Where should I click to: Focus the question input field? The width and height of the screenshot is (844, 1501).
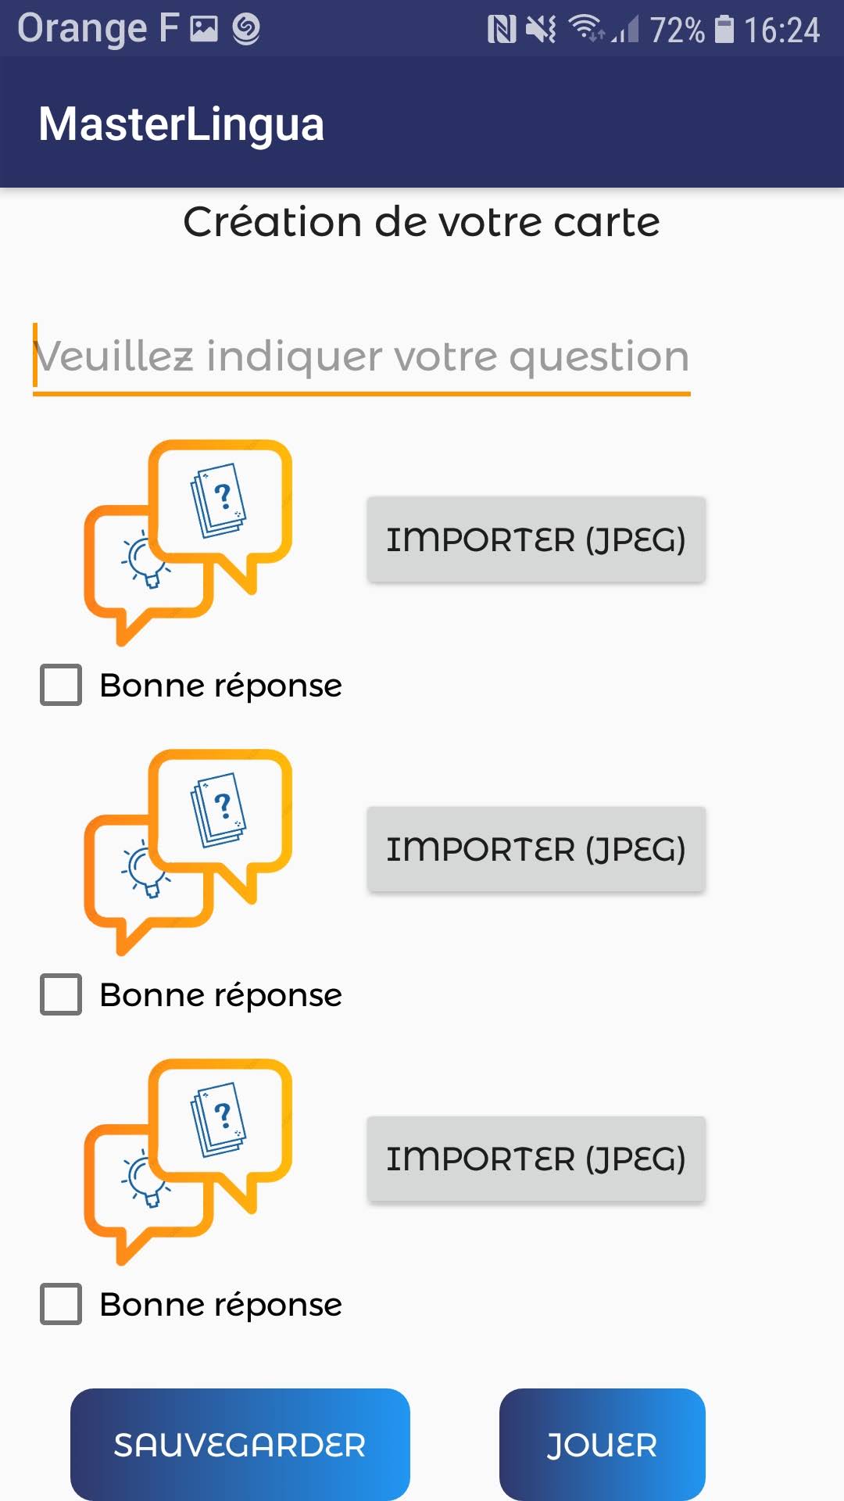[361, 358]
